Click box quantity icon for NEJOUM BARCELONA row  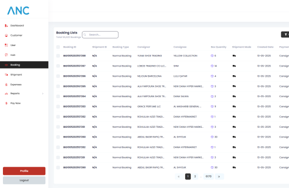(x=212, y=76)
